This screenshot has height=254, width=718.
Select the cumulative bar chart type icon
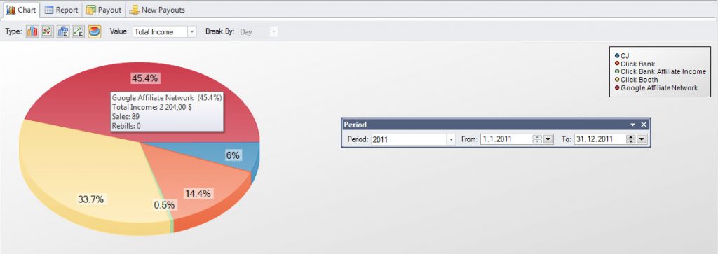point(63,31)
